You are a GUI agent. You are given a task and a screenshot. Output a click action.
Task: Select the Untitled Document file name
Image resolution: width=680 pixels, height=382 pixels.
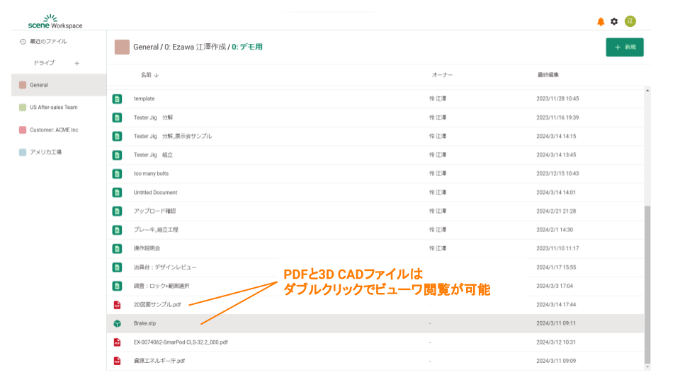coord(155,192)
